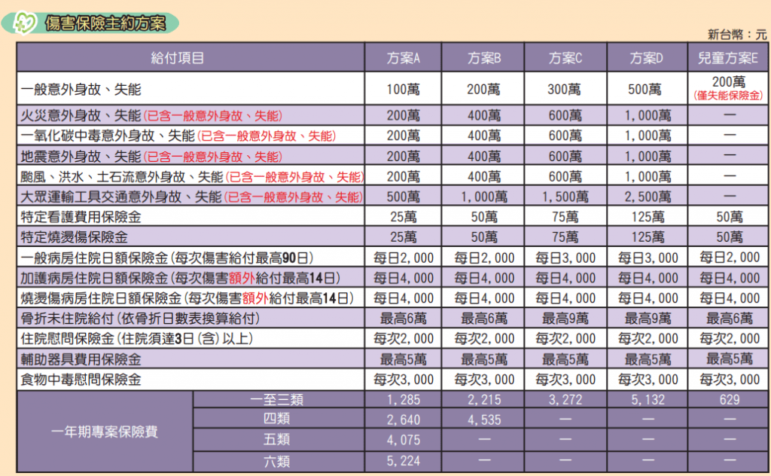771x476 pixels.
Task: Click the 300萬 cell under 方案C
Action: pyautogui.click(x=565, y=89)
